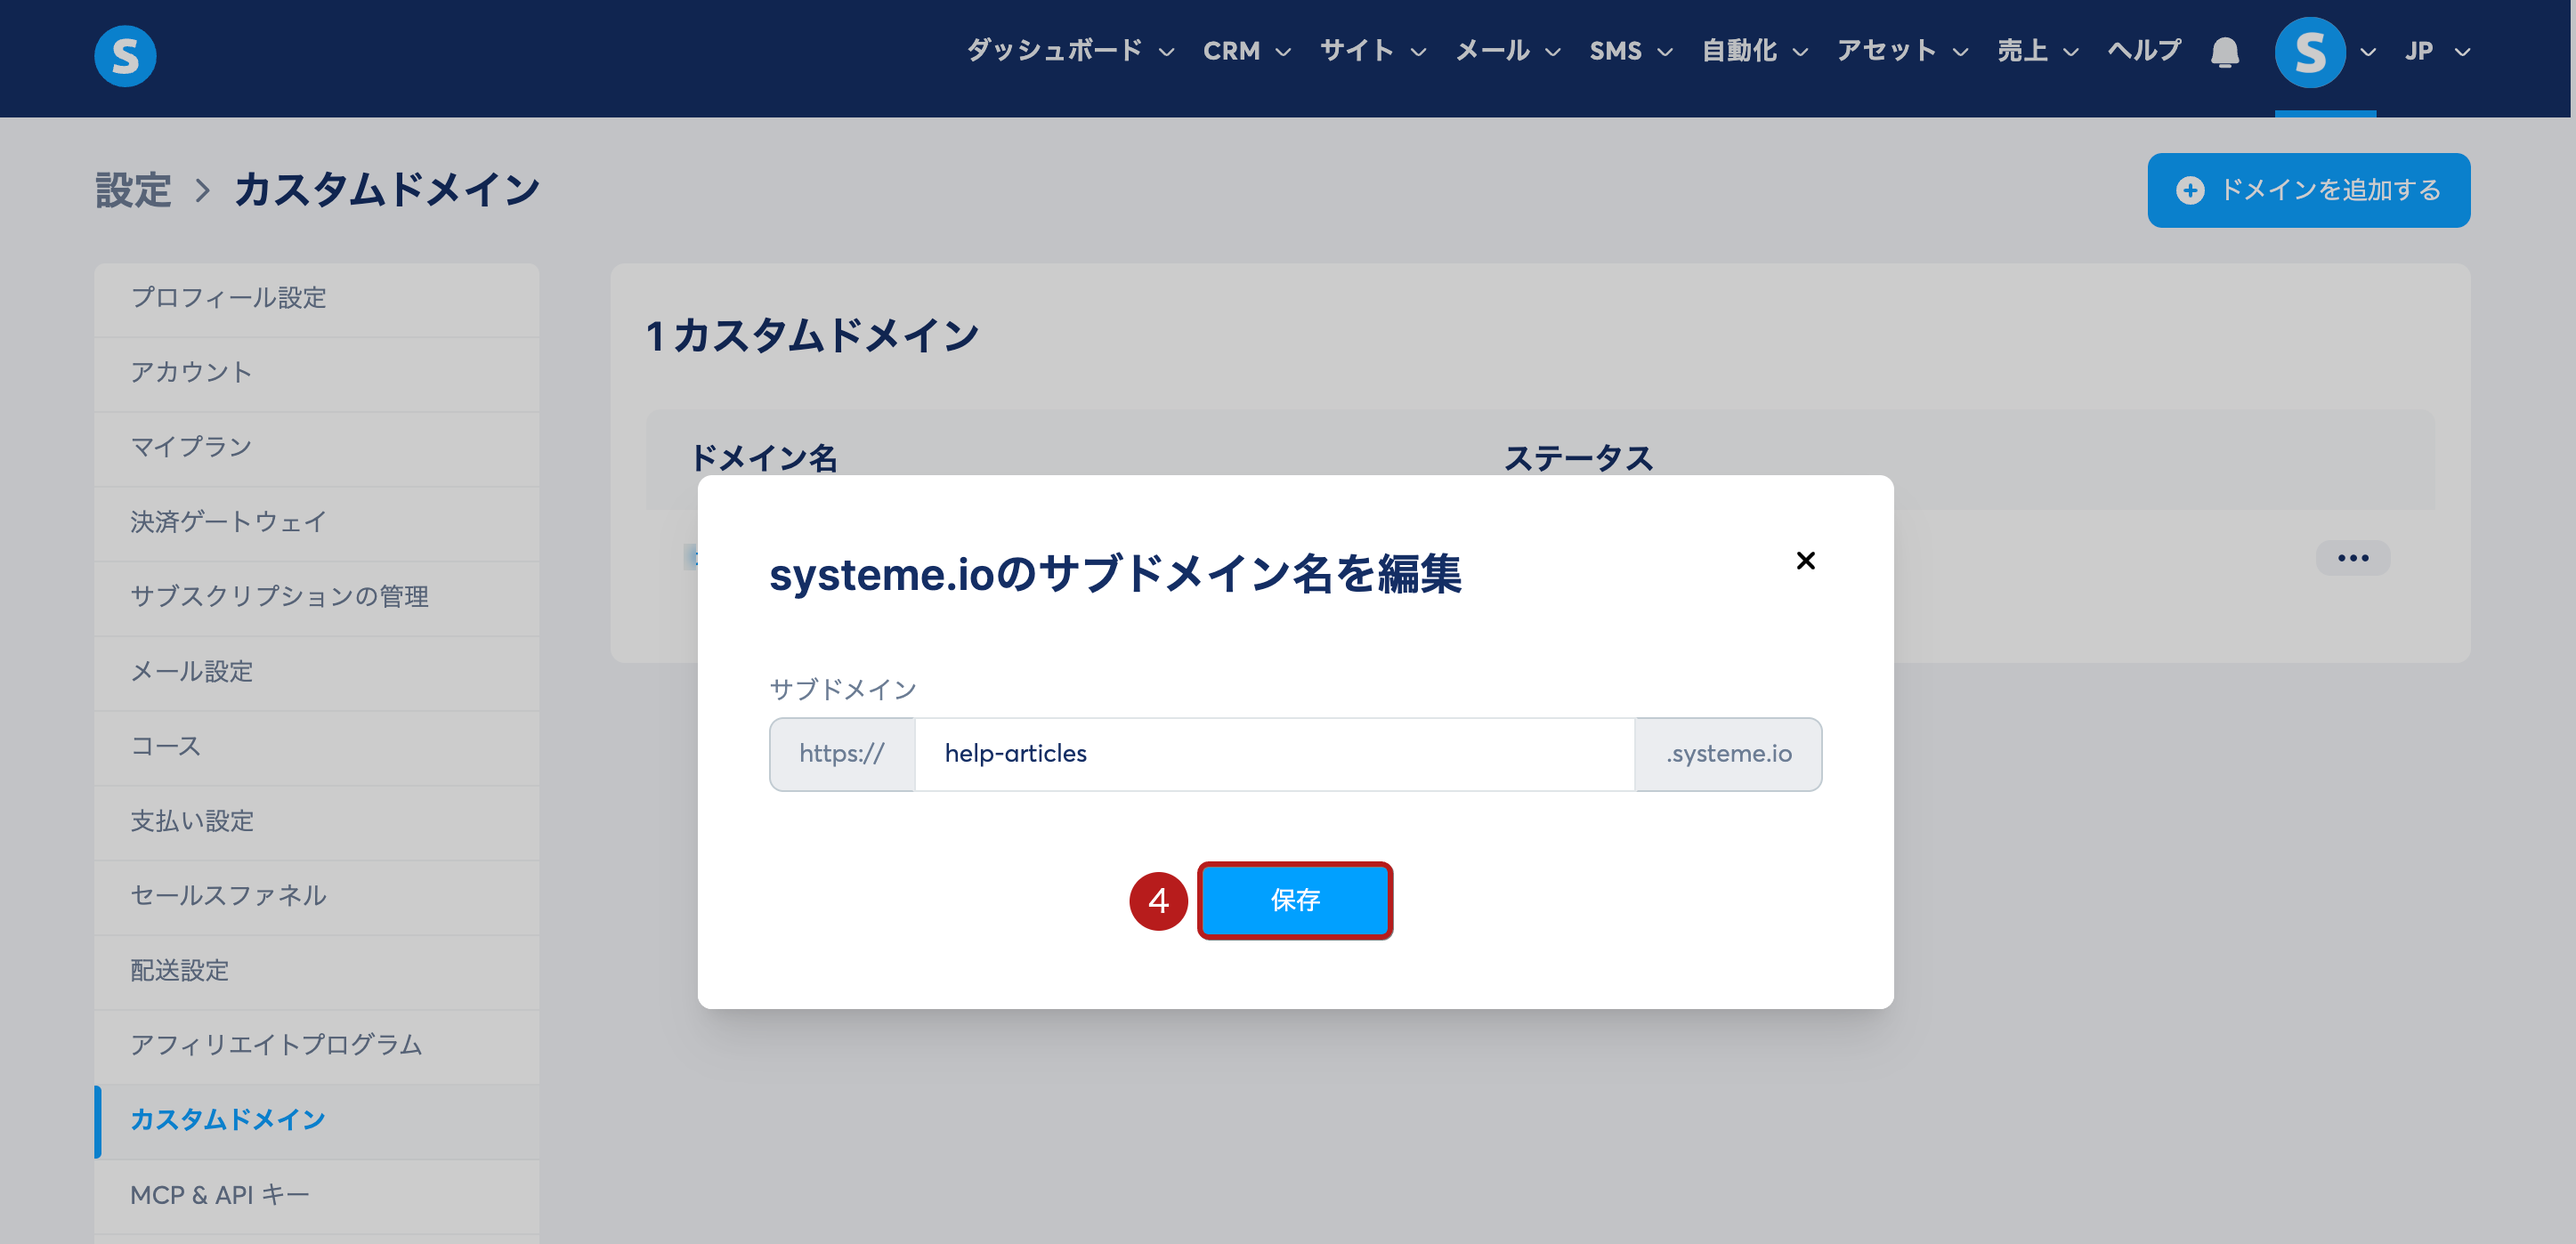Close the subdomain edit dialog
Viewport: 2576px width, 1244px height.
1805,560
